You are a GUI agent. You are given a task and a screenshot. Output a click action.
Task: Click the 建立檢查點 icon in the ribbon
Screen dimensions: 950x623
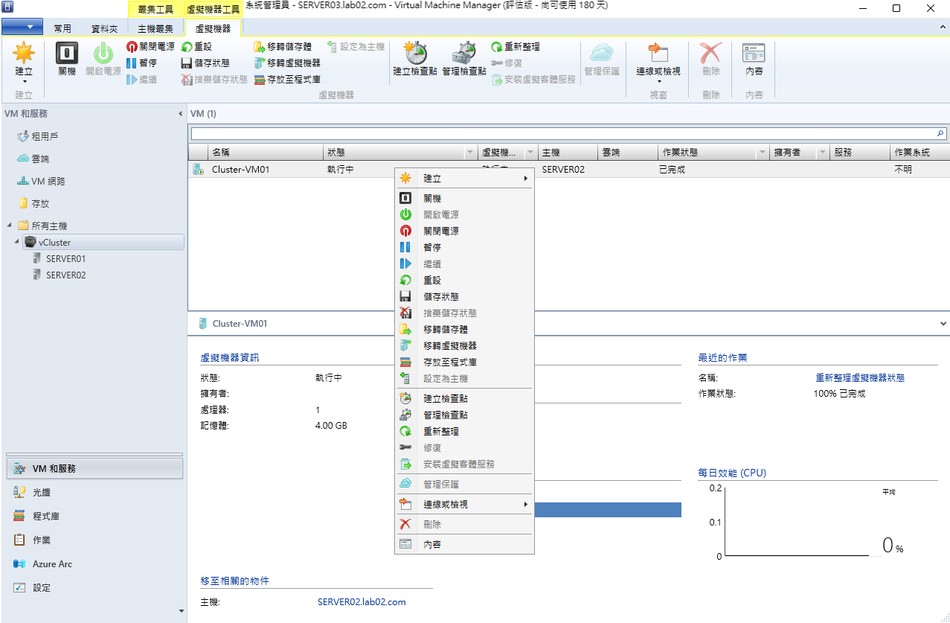pos(414,59)
